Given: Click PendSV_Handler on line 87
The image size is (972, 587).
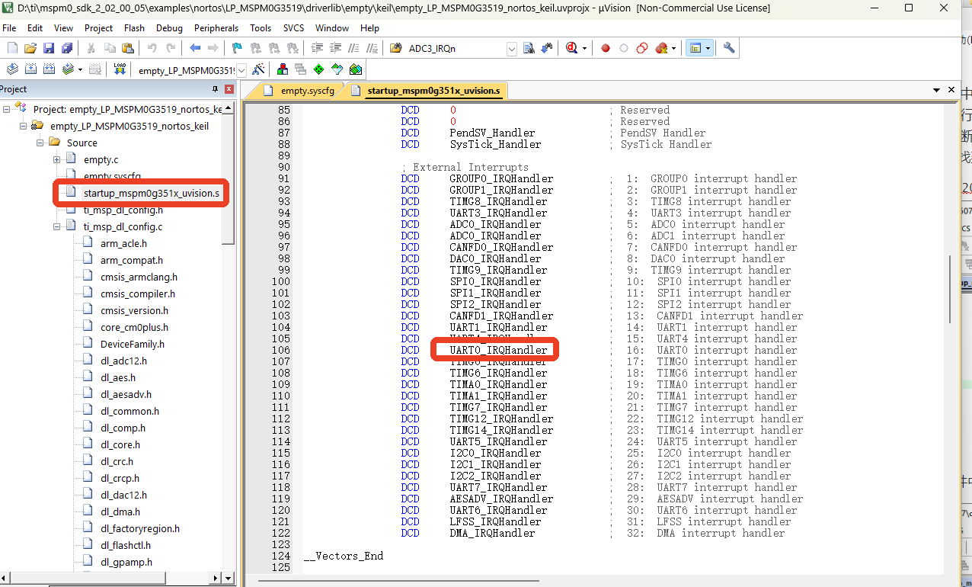Looking at the screenshot, I should tap(492, 133).
